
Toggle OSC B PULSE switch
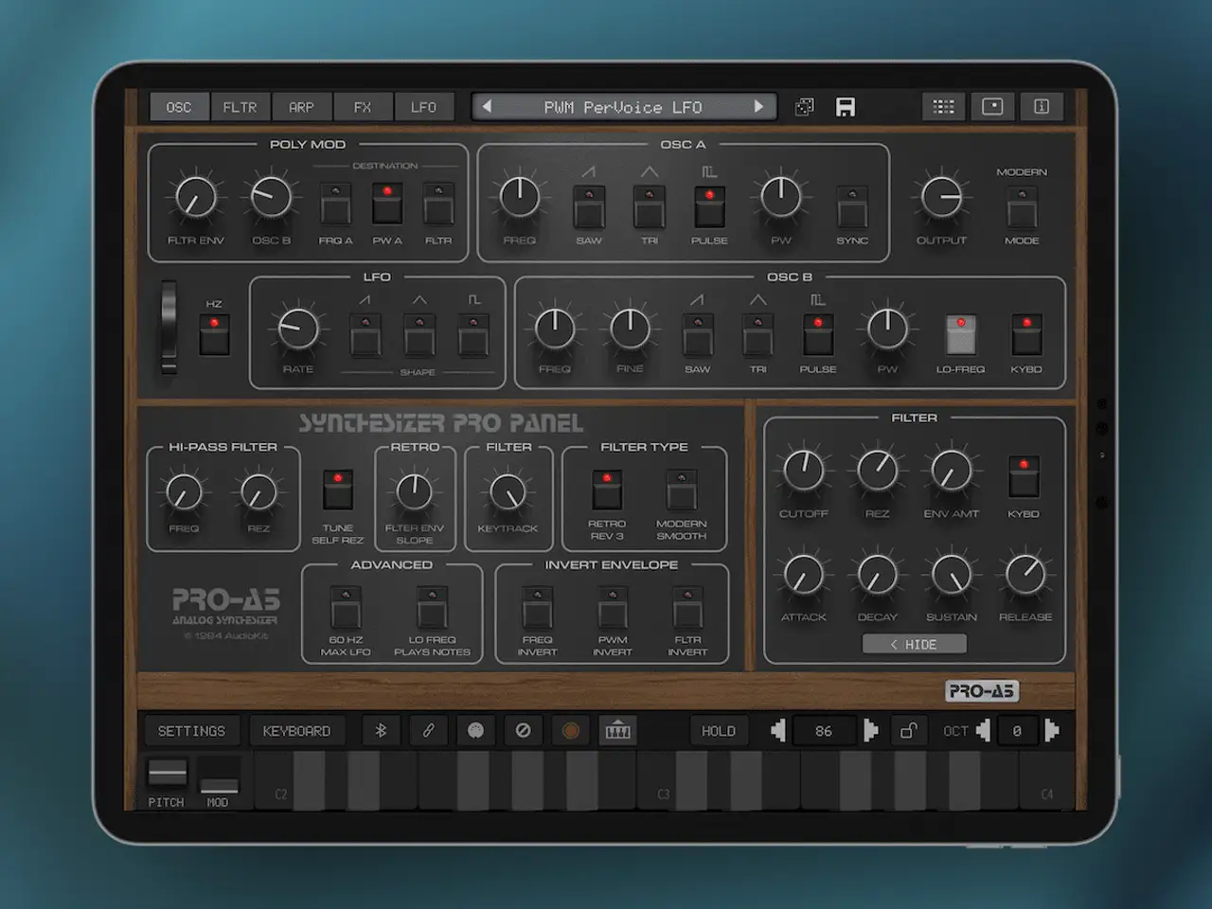818,335
